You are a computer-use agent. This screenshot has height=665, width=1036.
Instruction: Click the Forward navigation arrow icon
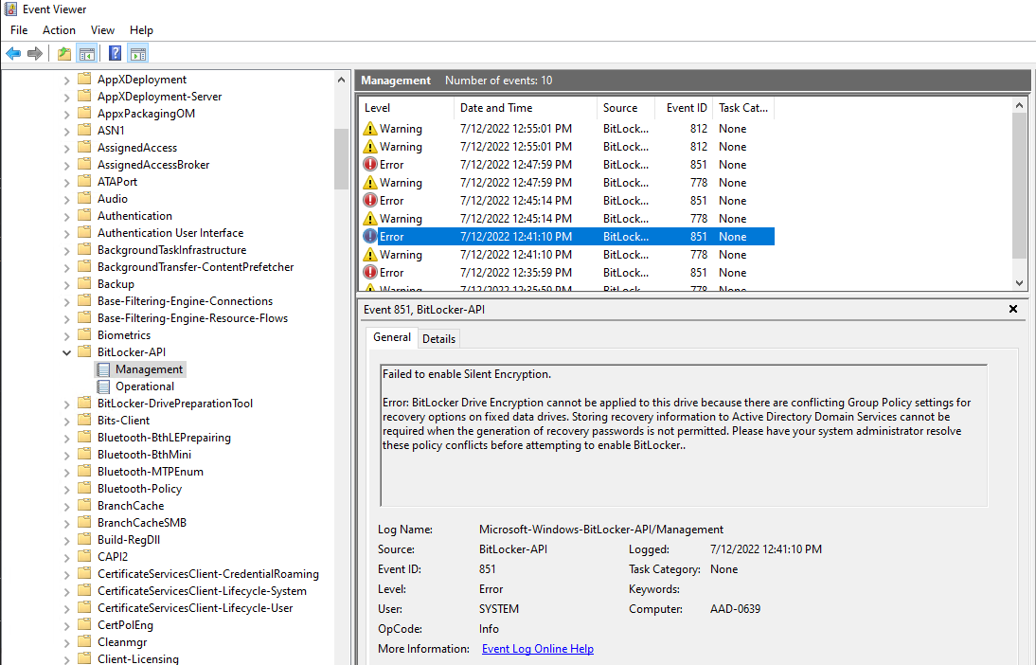[35, 52]
